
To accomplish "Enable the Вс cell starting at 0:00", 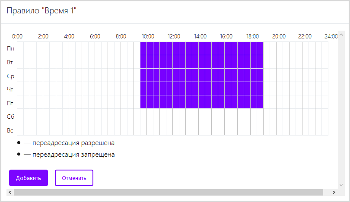I will [x=20, y=129].
